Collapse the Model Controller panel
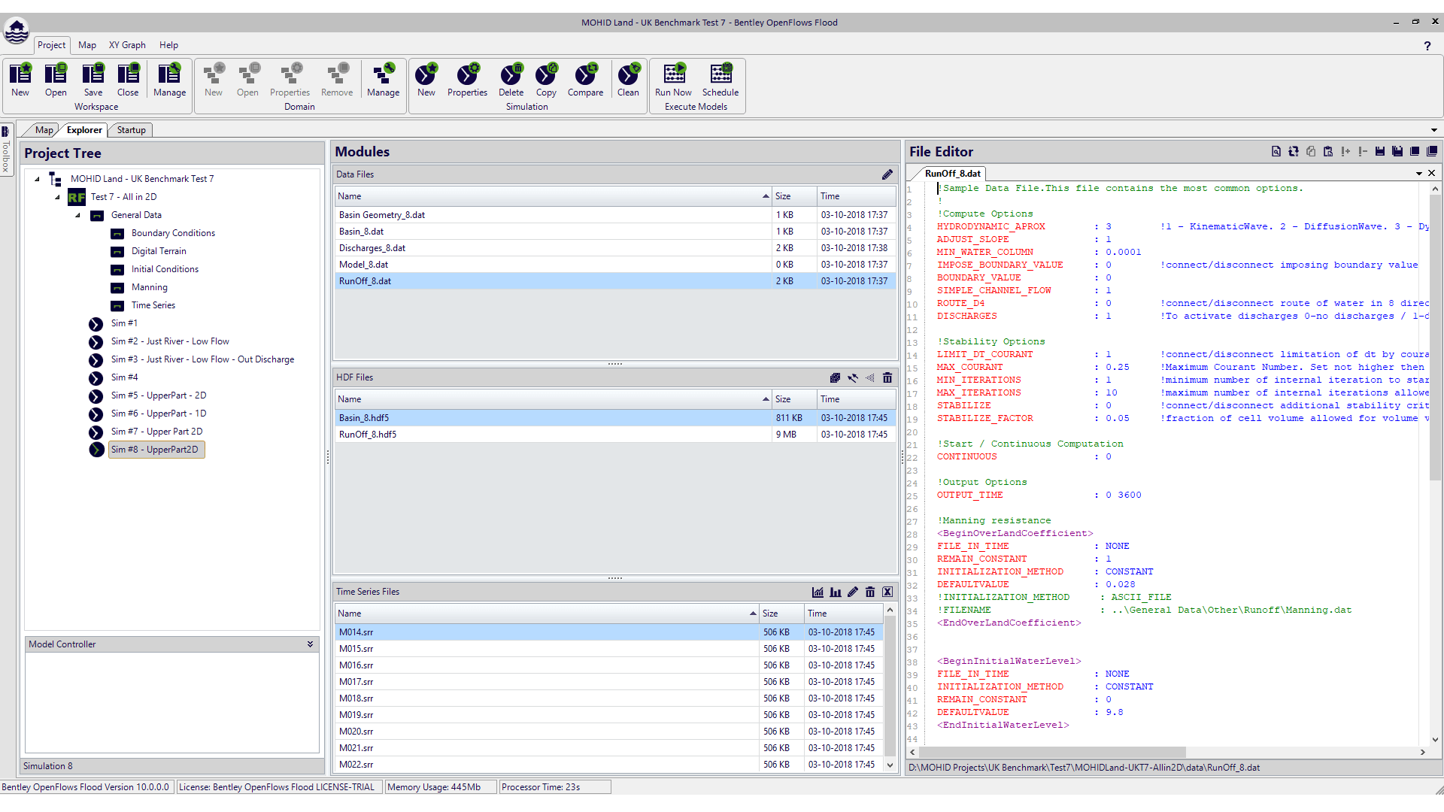 click(310, 644)
